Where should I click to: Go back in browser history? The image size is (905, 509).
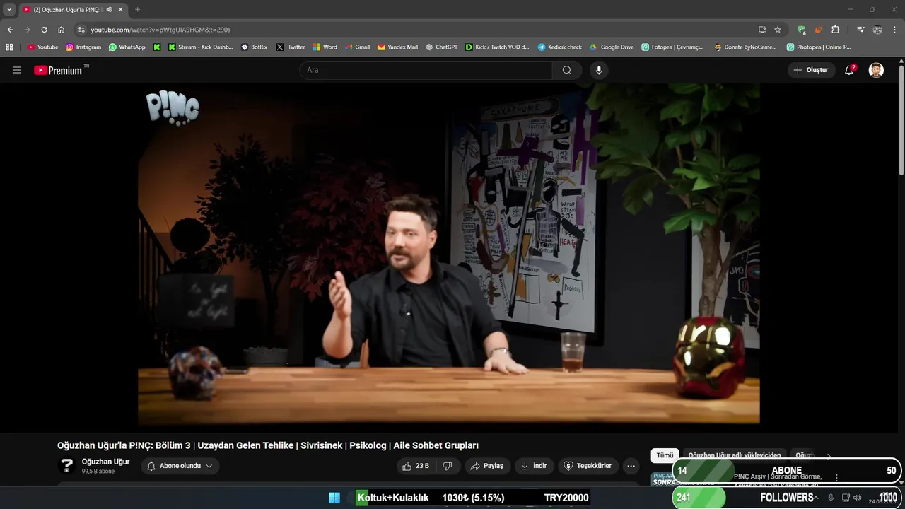10,30
